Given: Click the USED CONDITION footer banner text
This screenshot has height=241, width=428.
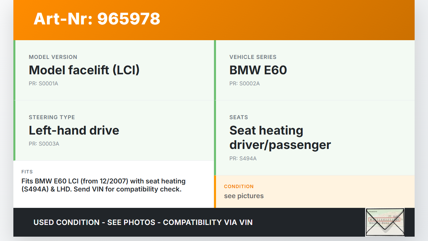Looking at the screenshot, I should coord(143,222).
